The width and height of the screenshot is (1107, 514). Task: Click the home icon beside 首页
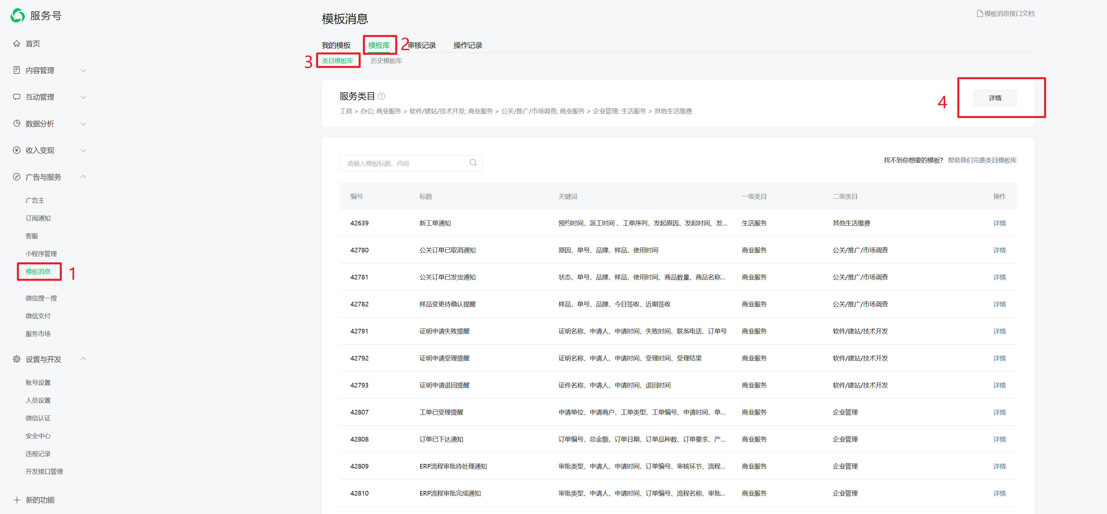point(16,43)
